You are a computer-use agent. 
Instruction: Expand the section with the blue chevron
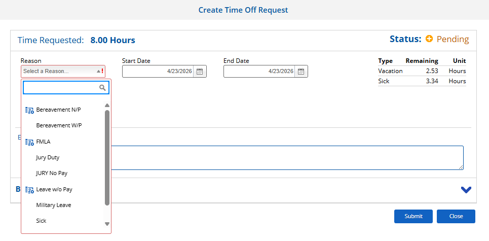pos(466,190)
